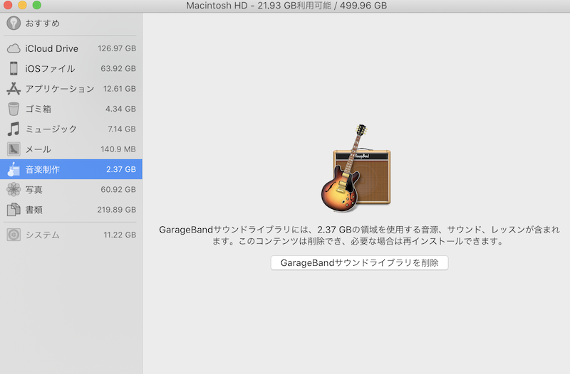This screenshot has width=570, height=374.
Task: Open the iCloud Drive category label
Action: click(51, 48)
